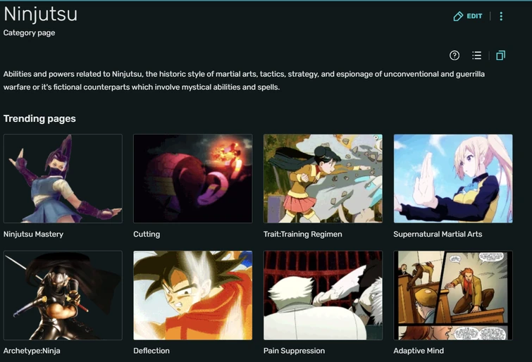This screenshot has height=362, width=532.
Task: Click the Supernatural Martial Arts thumbnail
Action: (453, 178)
